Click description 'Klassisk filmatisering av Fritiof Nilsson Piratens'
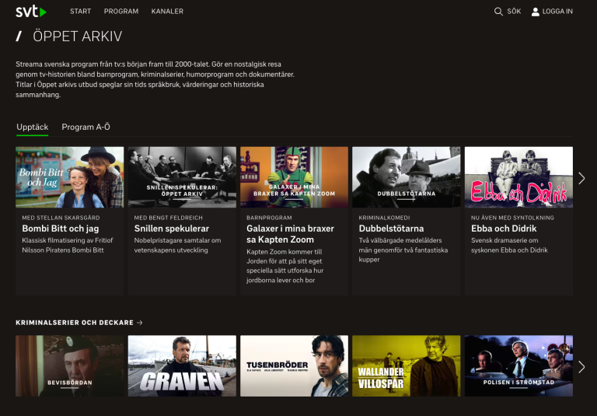This screenshot has width=597, height=416. [x=68, y=246]
